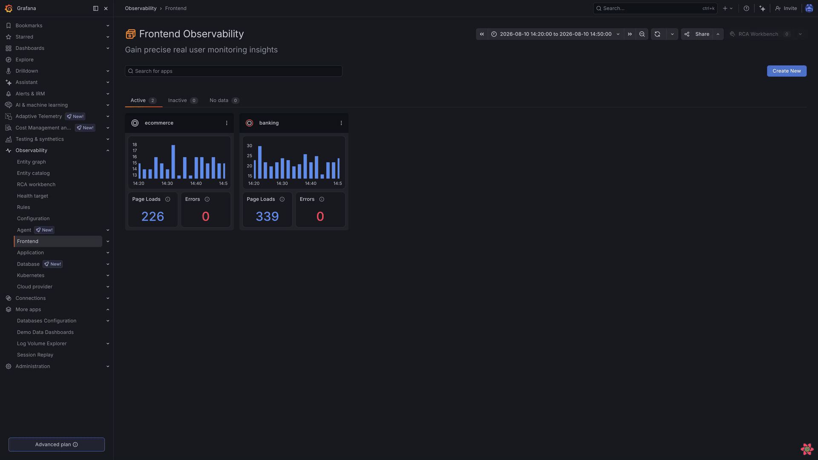This screenshot has width=818, height=460.
Task: Open Entity graph in the sidebar
Action: coord(32,162)
